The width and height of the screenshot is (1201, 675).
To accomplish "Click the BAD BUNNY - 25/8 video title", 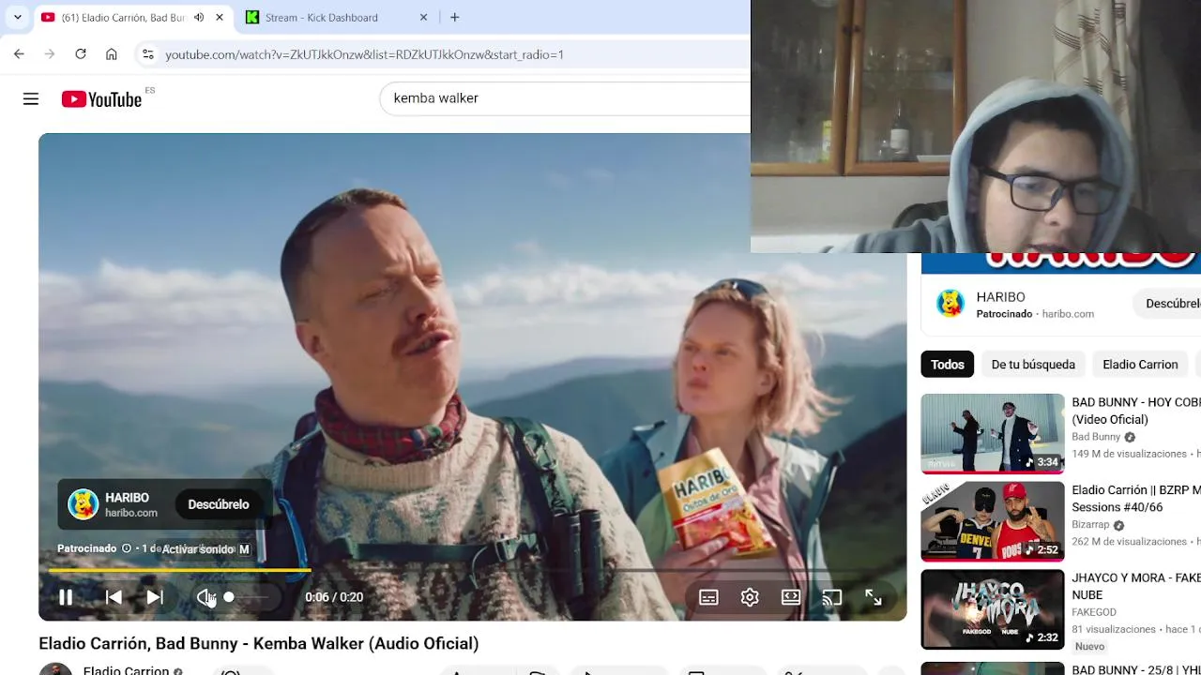I will tap(1136, 669).
